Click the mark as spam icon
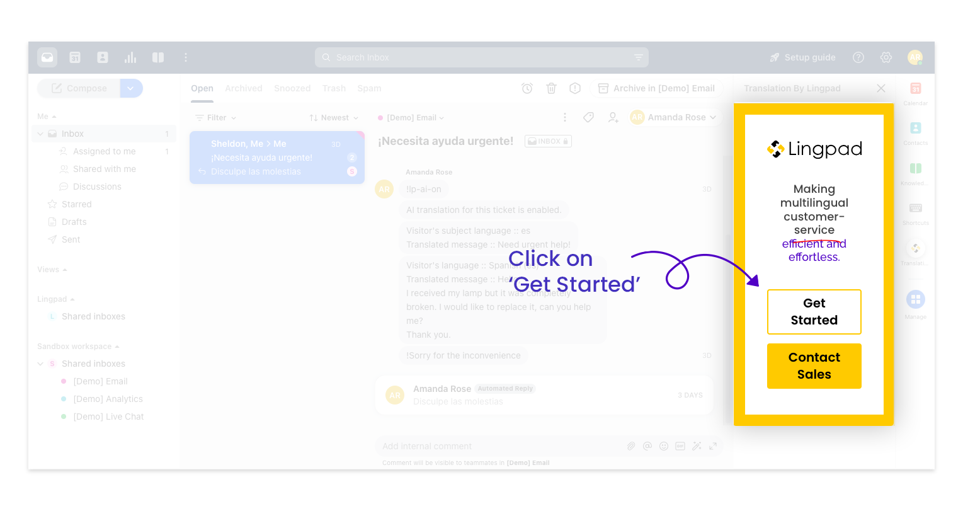 (575, 88)
